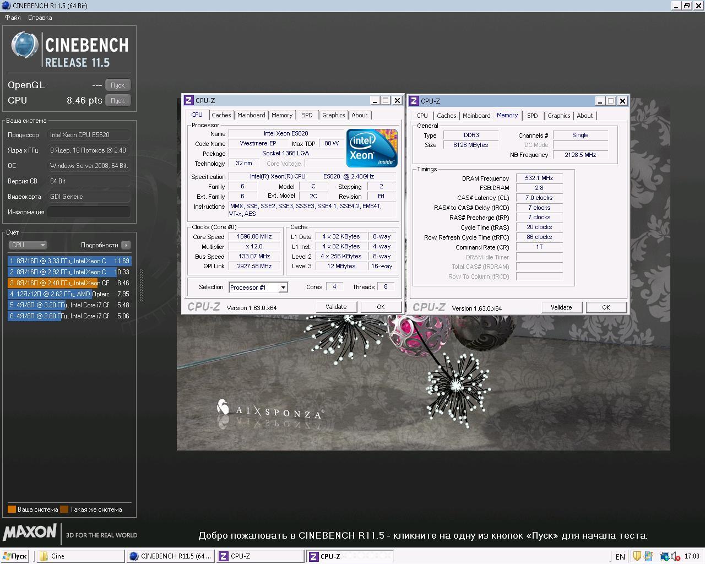Click the CINEBENCH icon in the main title bar
705x564 pixels.
point(6,6)
